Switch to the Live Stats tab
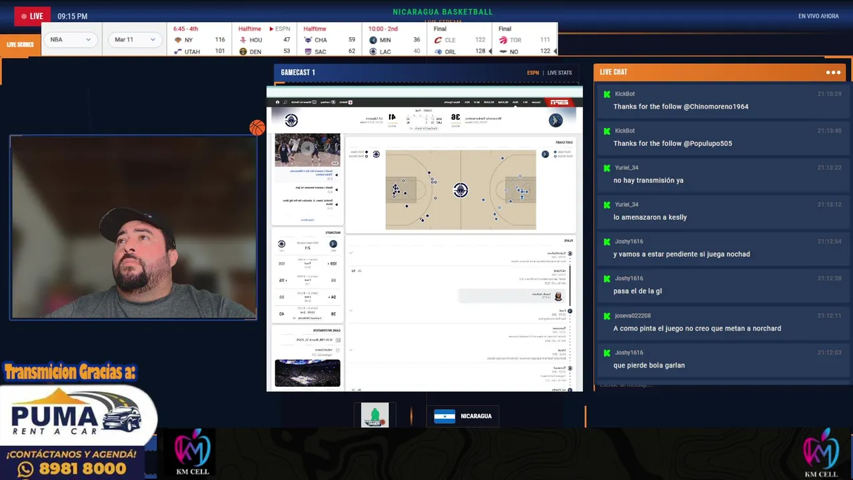The image size is (853, 480). [559, 73]
